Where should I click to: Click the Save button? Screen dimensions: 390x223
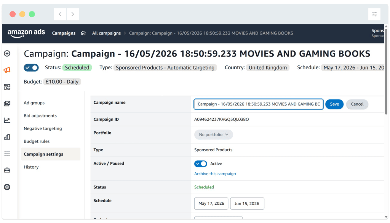point(334,104)
